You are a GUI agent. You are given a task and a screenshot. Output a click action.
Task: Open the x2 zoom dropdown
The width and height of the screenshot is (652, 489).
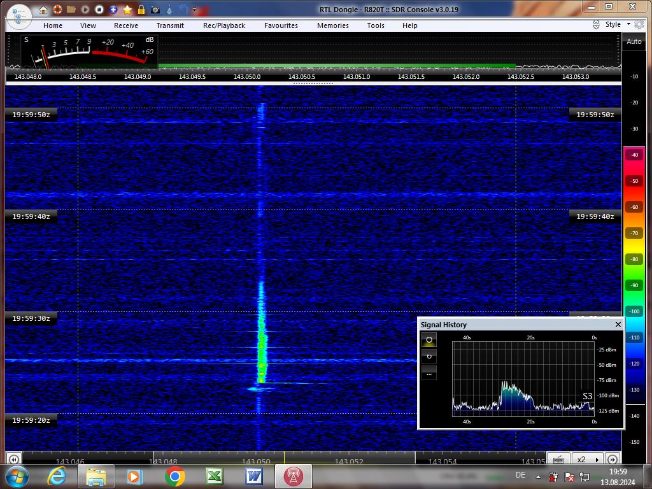coord(588,459)
